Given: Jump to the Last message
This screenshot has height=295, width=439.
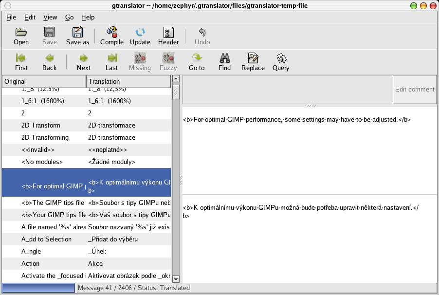Looking at the screenshot, I should click(111, 62).
